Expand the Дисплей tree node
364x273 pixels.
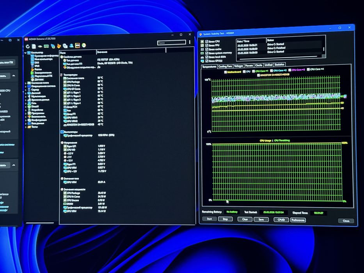coord(25,93)
